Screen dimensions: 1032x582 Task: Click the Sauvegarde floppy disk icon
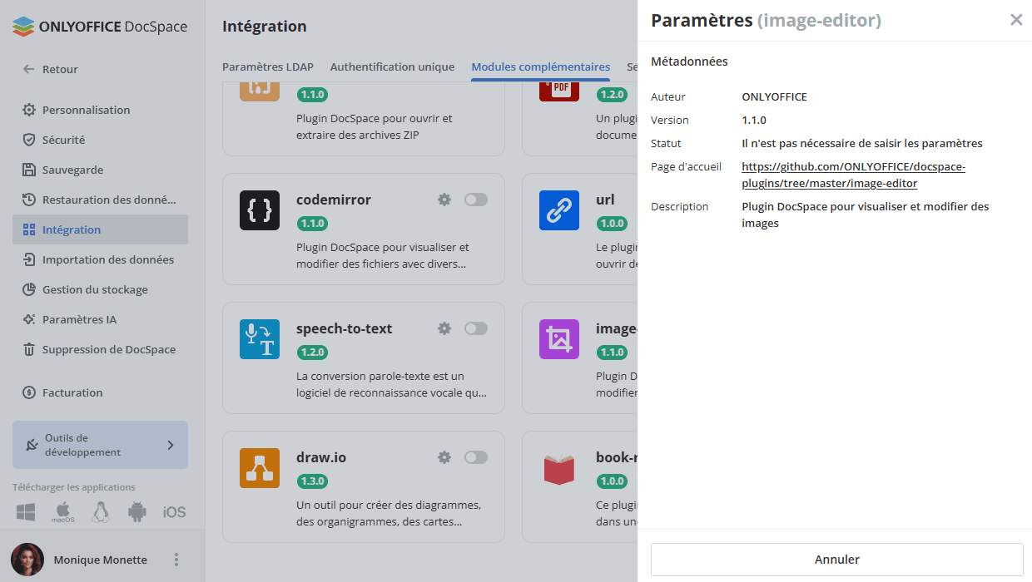(29, 170)
